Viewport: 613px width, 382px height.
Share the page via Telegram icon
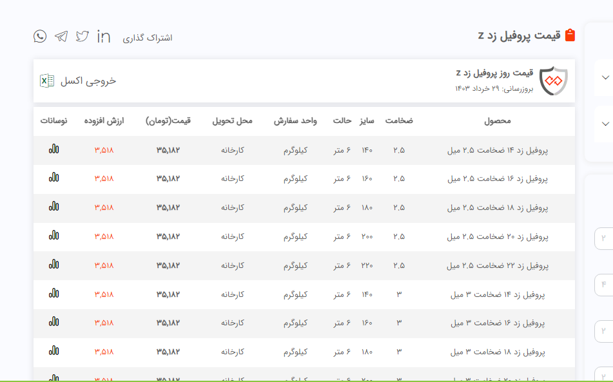tap(61, 36)
